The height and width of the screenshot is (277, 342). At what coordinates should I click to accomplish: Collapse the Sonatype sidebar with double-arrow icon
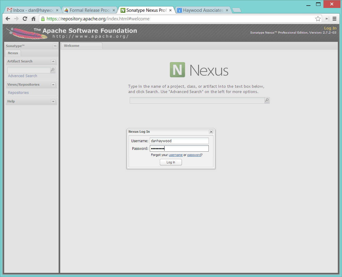coord(55,46)
